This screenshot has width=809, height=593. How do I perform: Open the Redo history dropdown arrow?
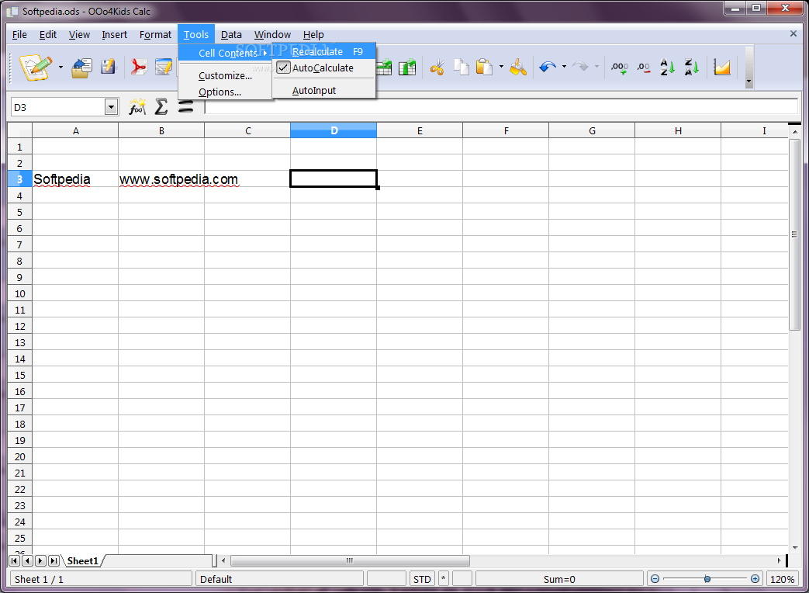[596, 67]
